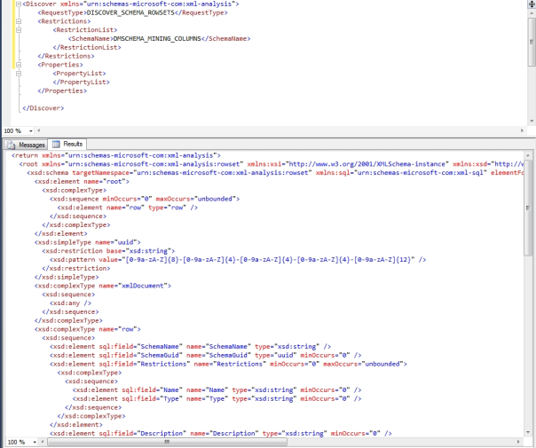Collapse the PropertyList outline toggle
Screen dimensions: 536x448
[x=19, y=74]
